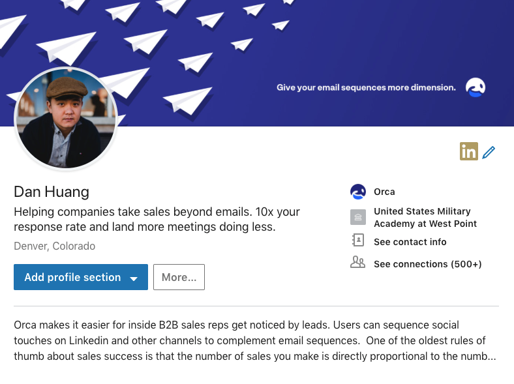This screenshot has width=514, height=384.
Task: Click the contact book icon
Action: pos(358,240)
